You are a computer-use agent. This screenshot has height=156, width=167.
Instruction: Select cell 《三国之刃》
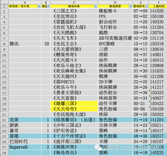click(74, 11)
